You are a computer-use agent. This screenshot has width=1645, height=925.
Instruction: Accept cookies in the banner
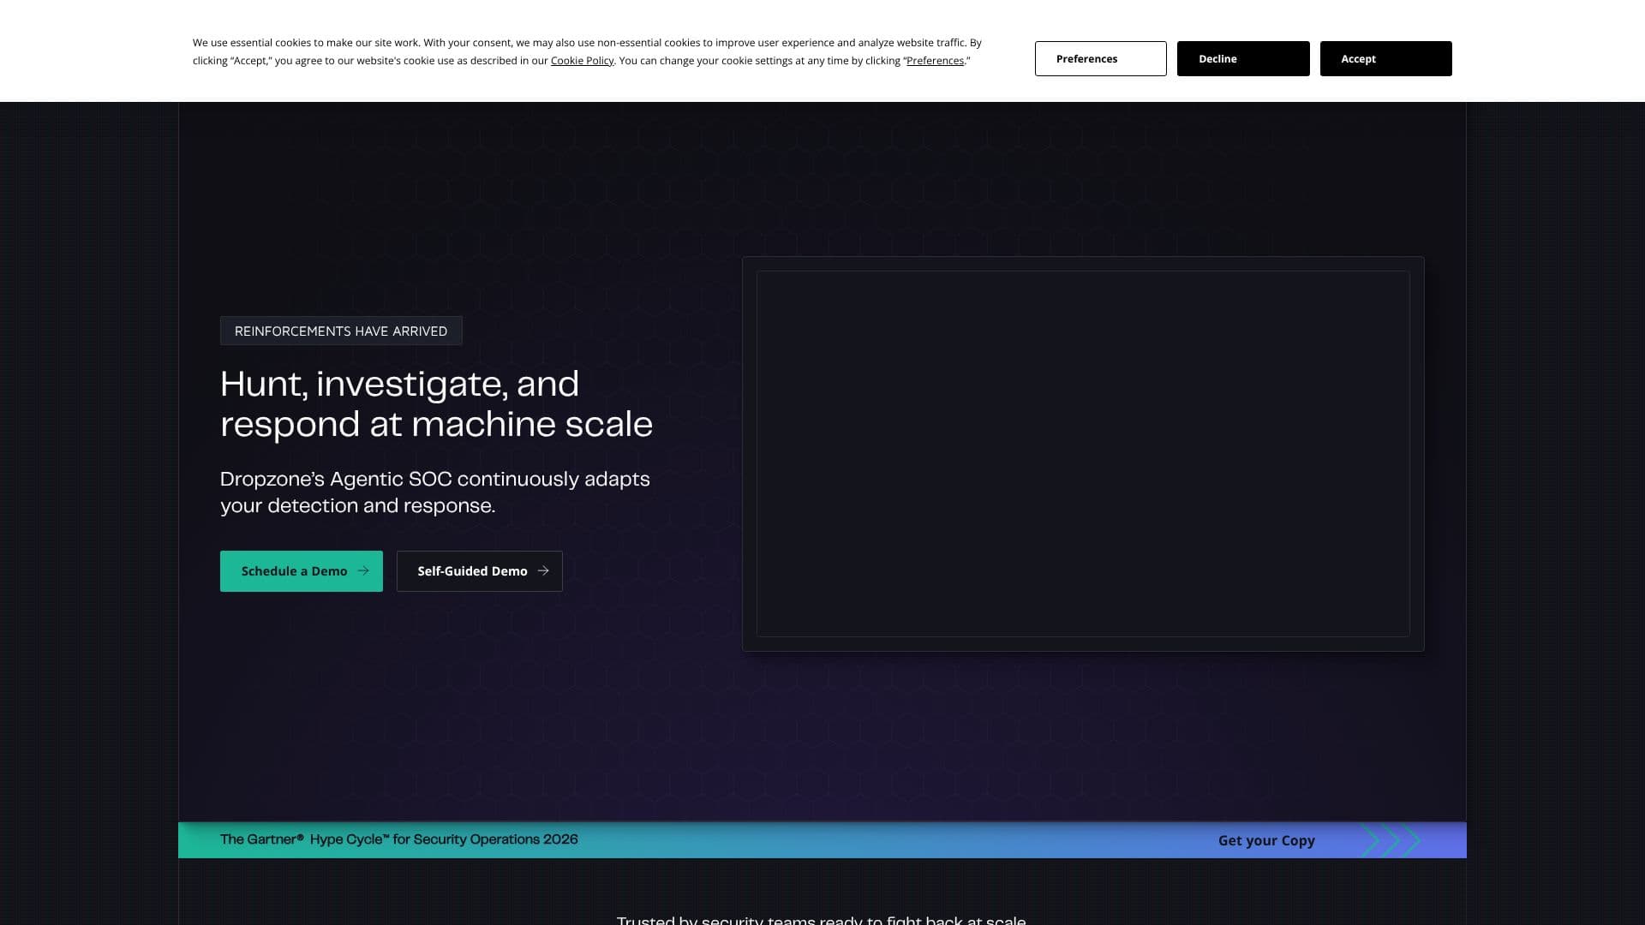pyautogui.click(x=1385, y=58)
